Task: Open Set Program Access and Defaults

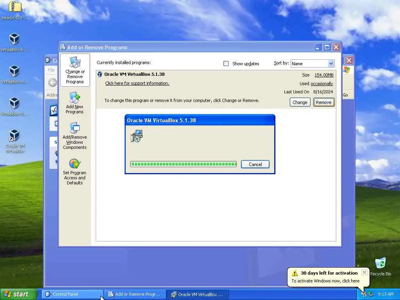Action: pyautogui.click(x=75, y=171)
